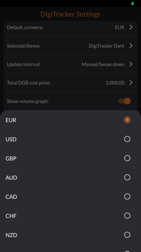Select the AUD radio option
Screen dimensions: 141x252
click(x=127, y=177)
